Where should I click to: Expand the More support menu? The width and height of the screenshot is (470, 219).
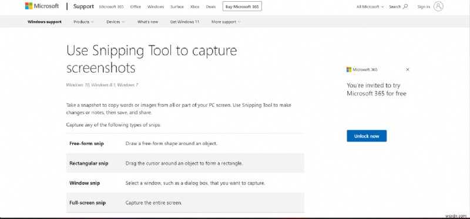(226, 22)
